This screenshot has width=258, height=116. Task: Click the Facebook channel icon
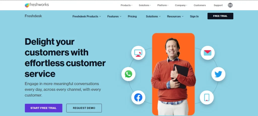(x=138, y=97)
